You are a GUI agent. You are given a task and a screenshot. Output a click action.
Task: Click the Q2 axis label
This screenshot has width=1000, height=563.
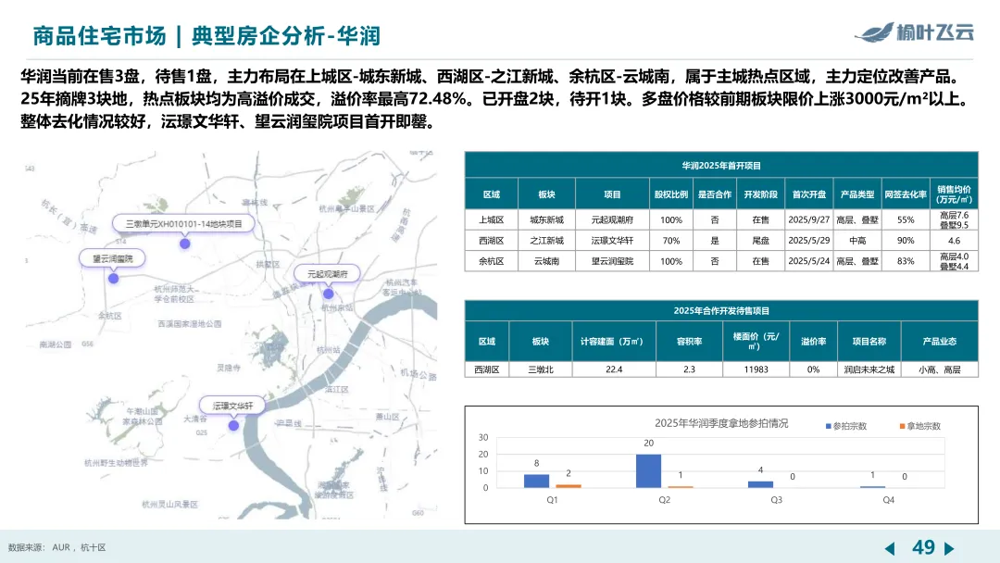click(665, 500)
